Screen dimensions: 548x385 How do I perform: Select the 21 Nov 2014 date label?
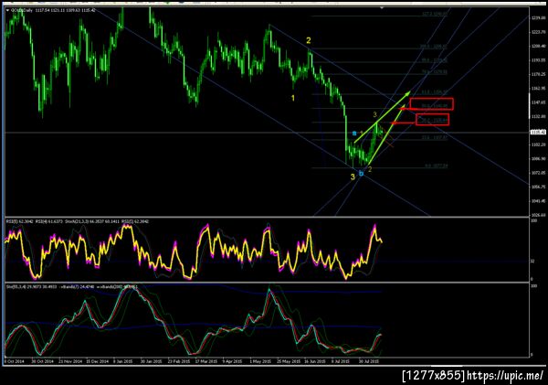coord(70,361)
